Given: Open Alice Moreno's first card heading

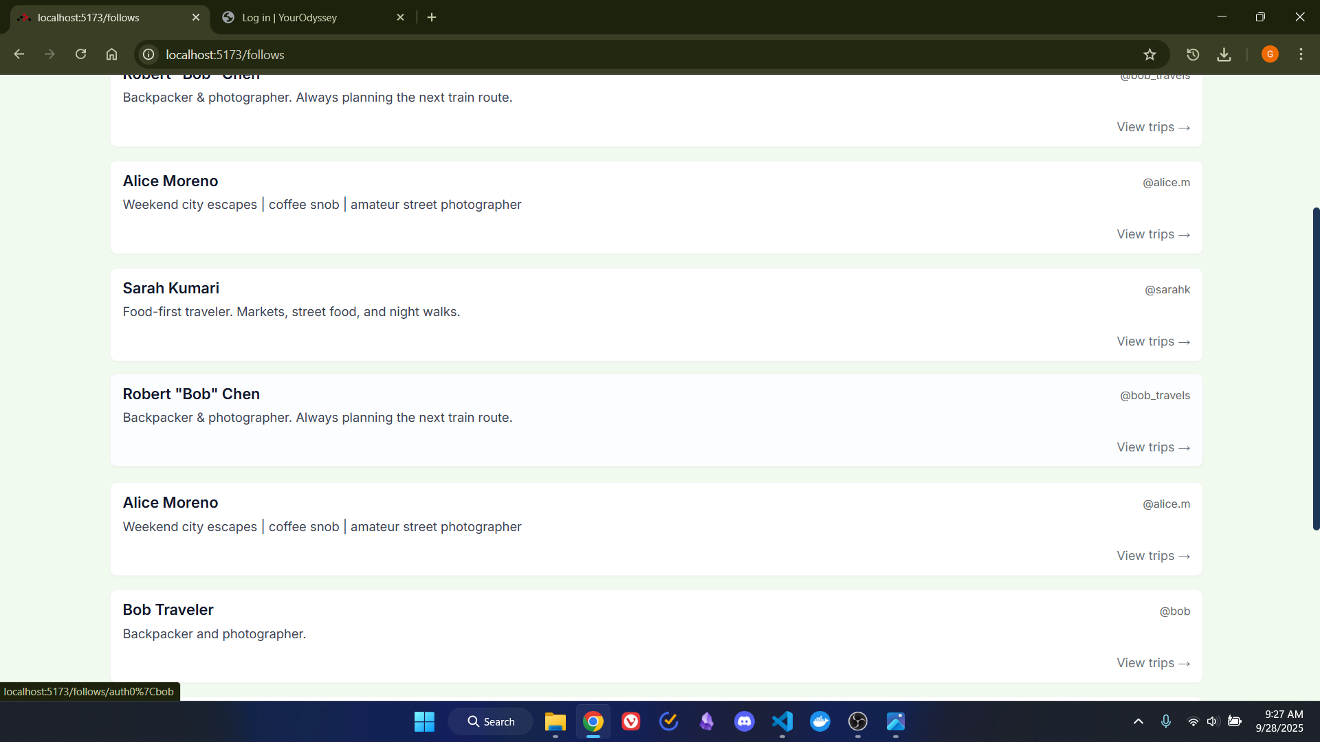Looking at the screenshot, I should click(170, 181).
